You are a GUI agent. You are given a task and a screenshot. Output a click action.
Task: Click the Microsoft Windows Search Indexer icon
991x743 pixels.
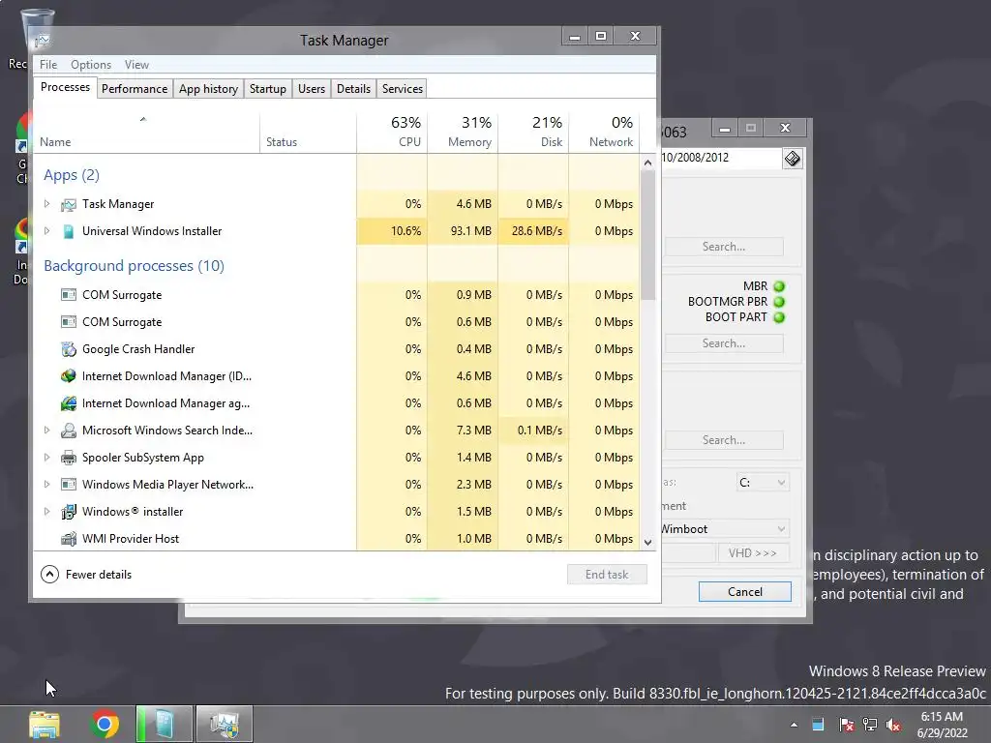(69, 431)
